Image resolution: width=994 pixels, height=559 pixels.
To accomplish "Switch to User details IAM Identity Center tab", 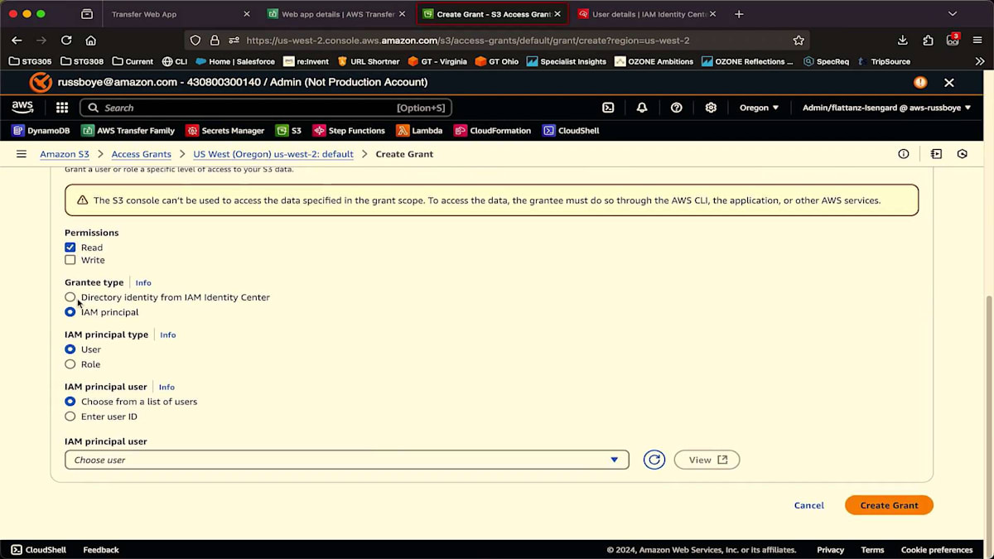I will pyautogui.click(x=647, y=14).
